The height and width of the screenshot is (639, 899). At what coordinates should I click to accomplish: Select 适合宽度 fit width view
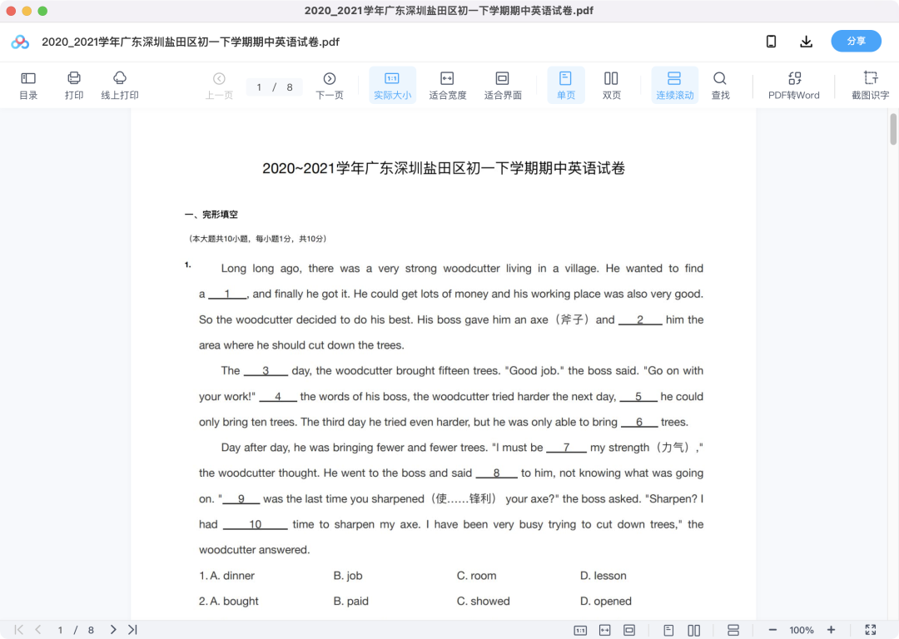coord(447,86)
